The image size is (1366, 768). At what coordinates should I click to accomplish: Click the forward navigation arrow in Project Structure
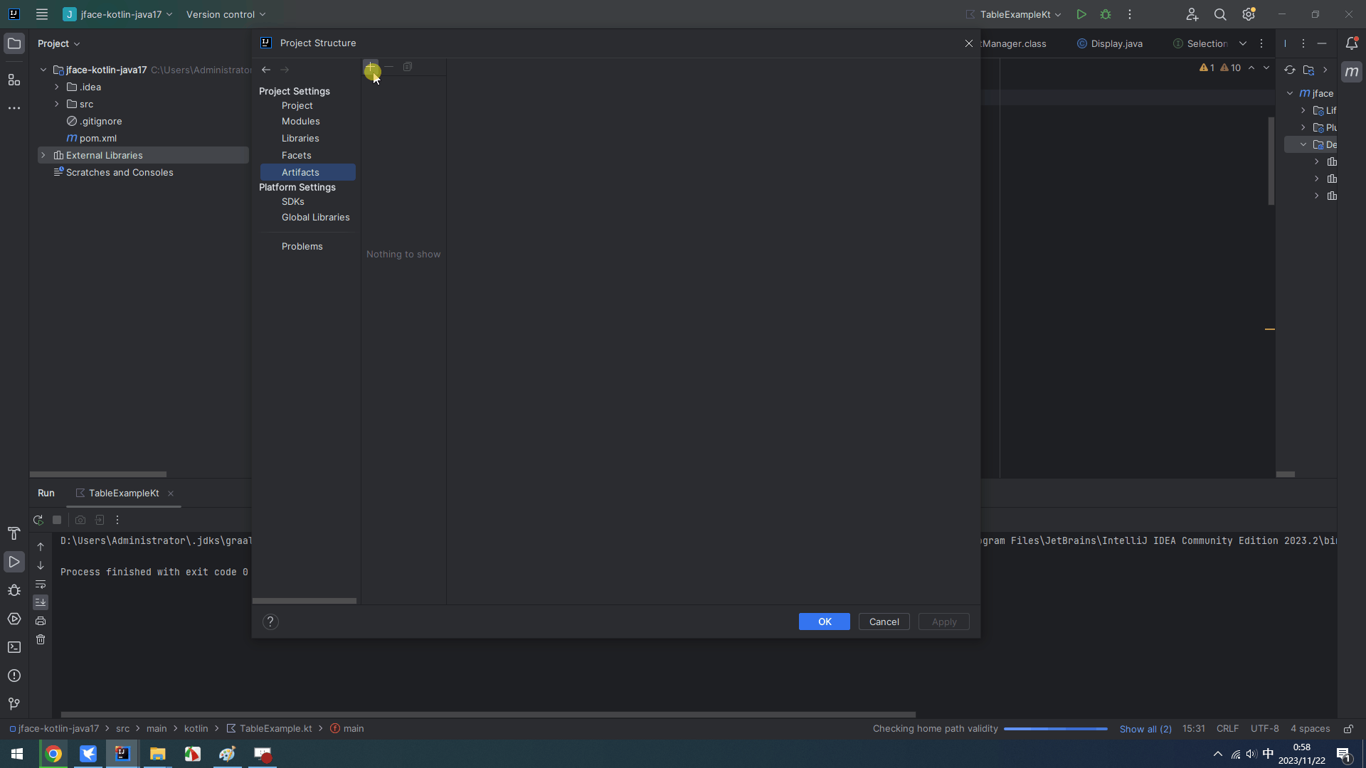coord(285,68)
